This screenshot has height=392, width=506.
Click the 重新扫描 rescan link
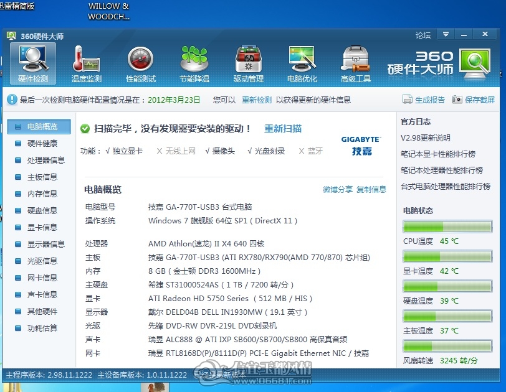[x=283, y=129]
